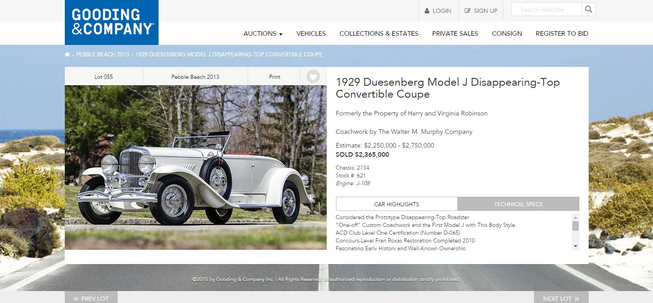Open Collections & Estates menu
The image size is (653, 303).
(379, 33)
